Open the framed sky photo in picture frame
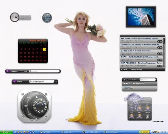The width and height of the screenshot is (168, 134). (x=141, y=17)
